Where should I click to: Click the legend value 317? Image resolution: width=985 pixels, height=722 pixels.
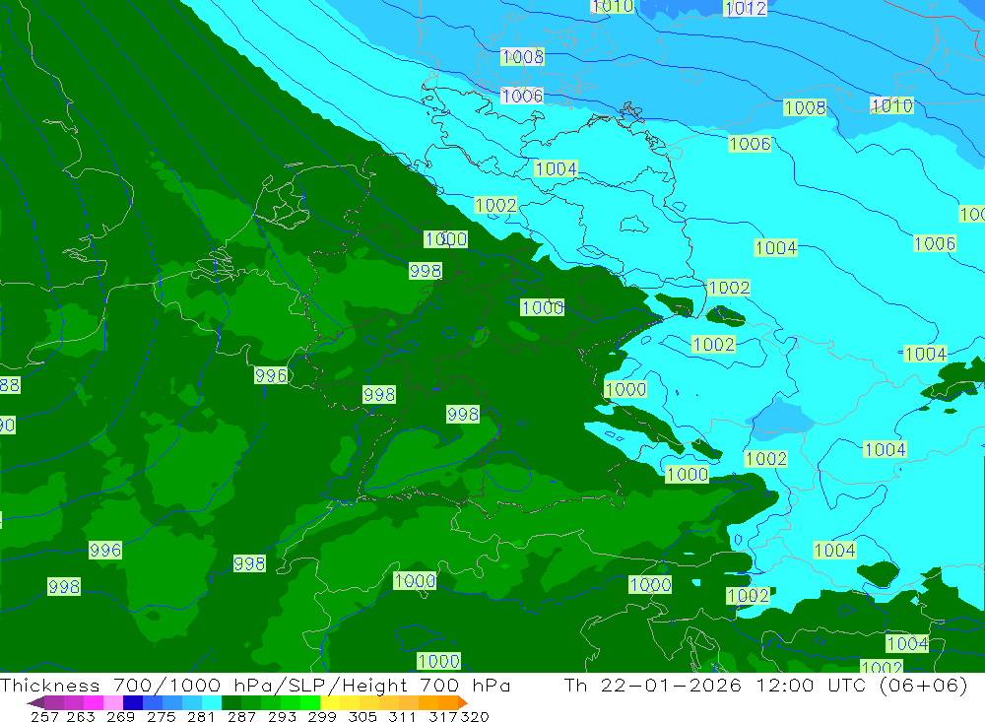(x=442, y=717)
